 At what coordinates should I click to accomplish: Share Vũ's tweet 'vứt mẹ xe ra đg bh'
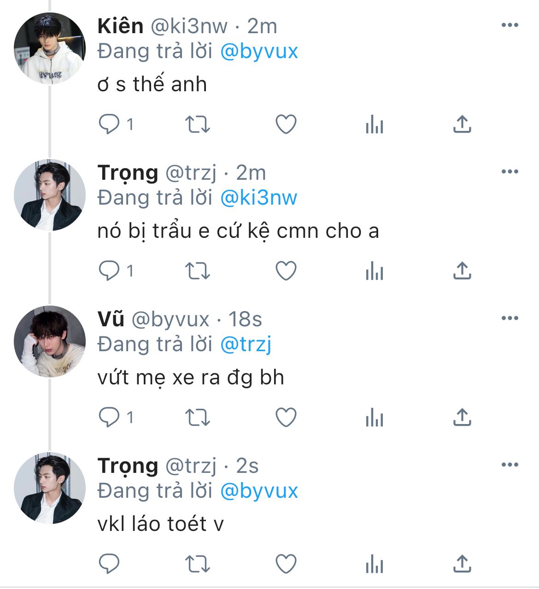point(462,417)
